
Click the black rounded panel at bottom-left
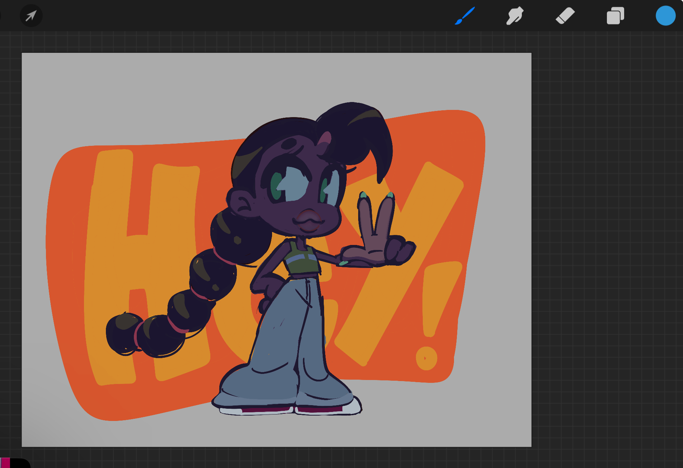coord(20,463)
